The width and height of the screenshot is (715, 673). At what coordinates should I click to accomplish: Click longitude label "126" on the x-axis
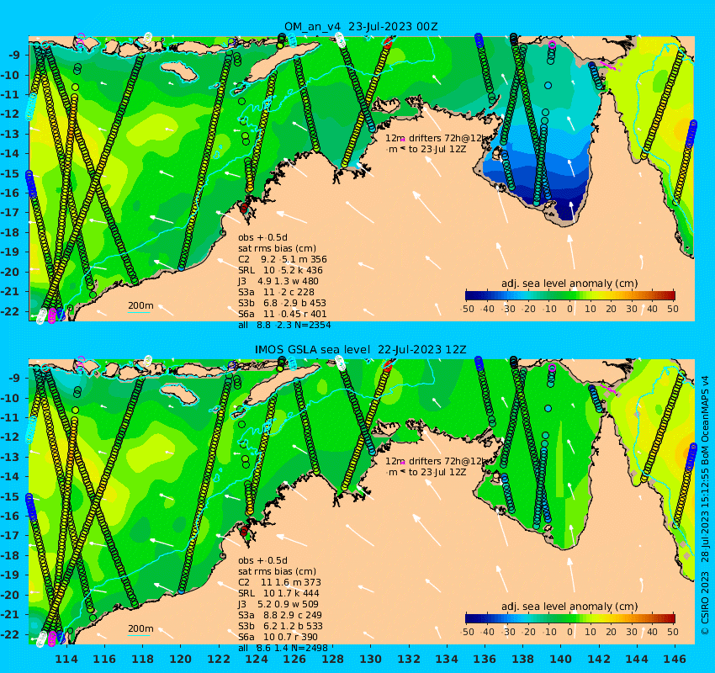(294, 660)
